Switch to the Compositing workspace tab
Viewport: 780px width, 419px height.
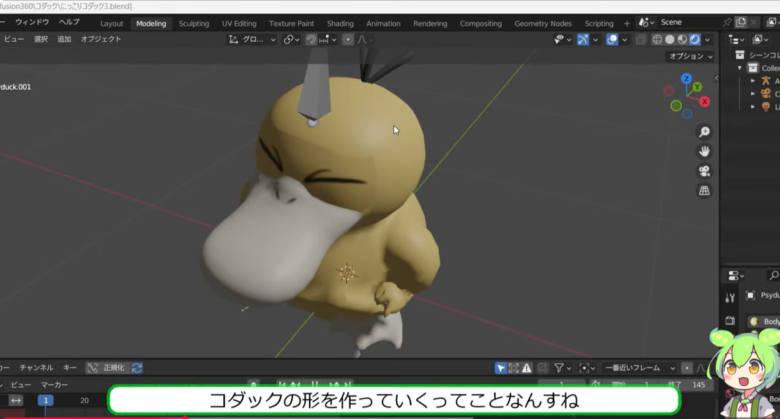point(481,23)
